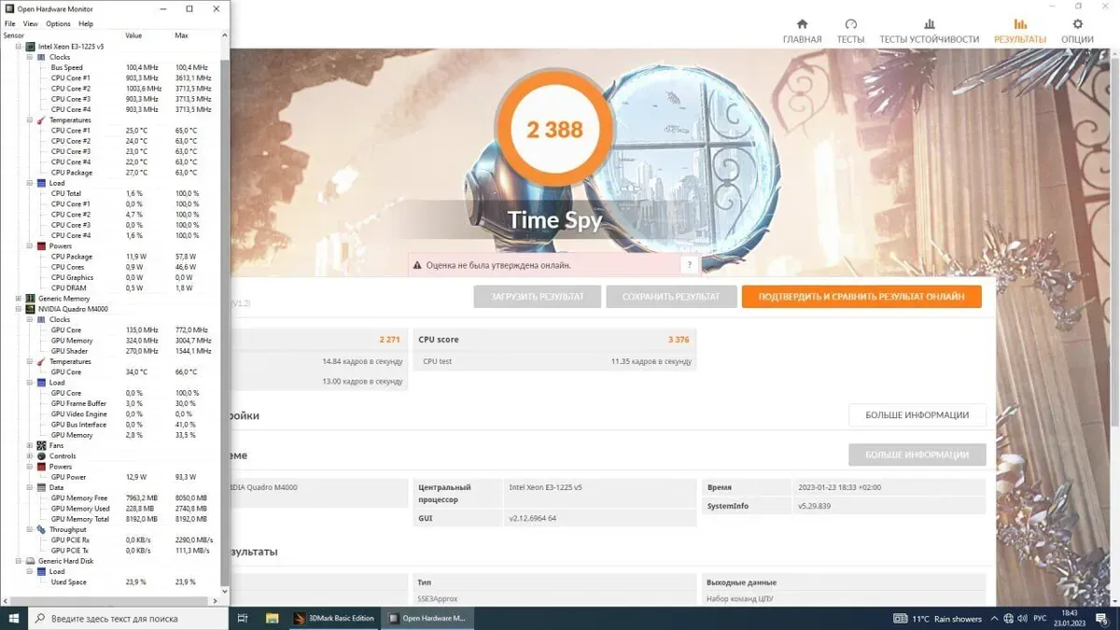Open ТЕСТЫ УСТОЙЧИВОСТИ stress tests
Viewport: 1120px width, 630px height.
tap(929, 31)
